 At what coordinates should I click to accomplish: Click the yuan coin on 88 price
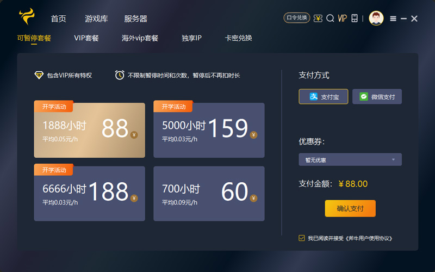point(134,135)
